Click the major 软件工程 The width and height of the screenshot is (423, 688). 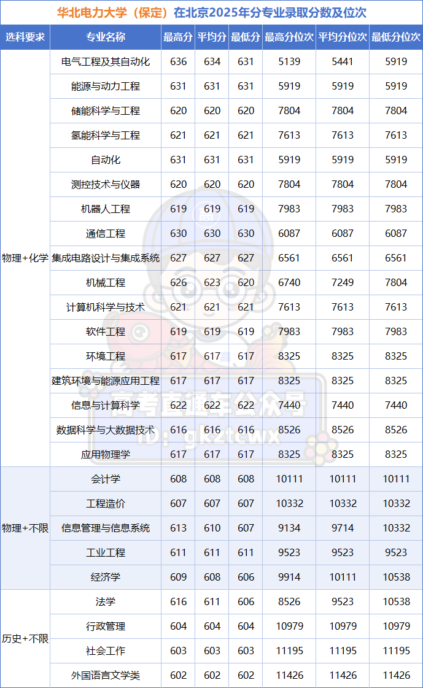tap(106, 332)
